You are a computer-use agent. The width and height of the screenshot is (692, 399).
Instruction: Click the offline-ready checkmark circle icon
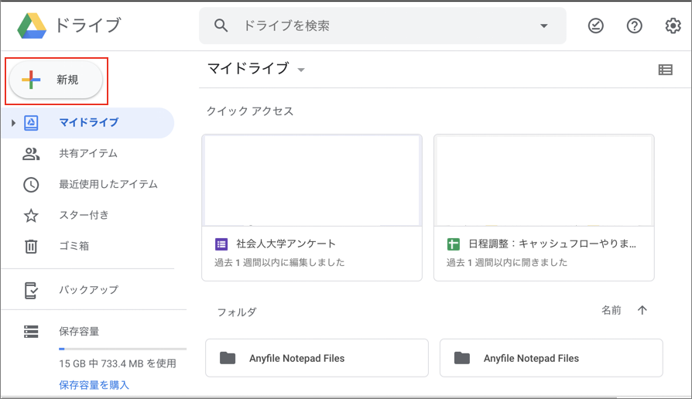[x=595, y=26]
